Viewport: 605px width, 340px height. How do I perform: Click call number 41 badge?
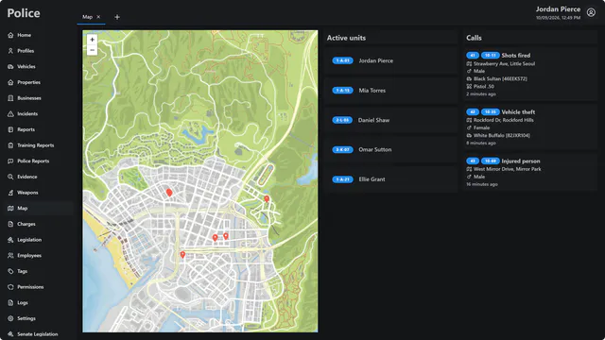point(473,56)
